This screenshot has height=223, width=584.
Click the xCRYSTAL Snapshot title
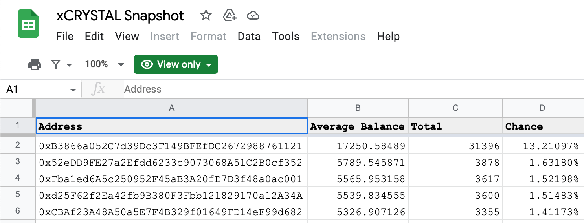(120, 16)
